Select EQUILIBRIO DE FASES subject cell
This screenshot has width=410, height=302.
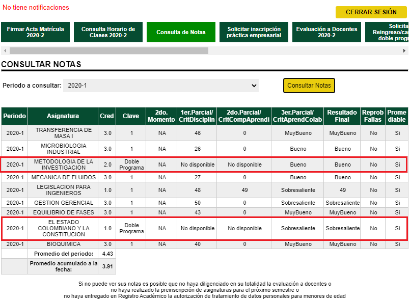click(63, 212)
